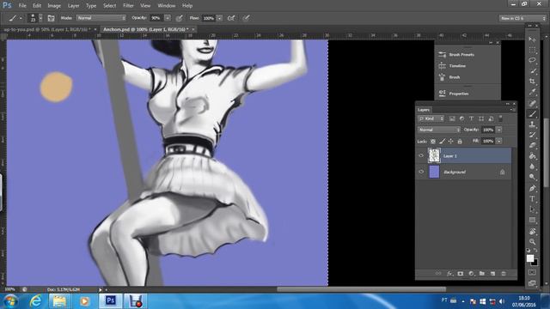This screenshot has width=550, height=309.
Task: Select the History Brush tool
Action: [532, 135]
